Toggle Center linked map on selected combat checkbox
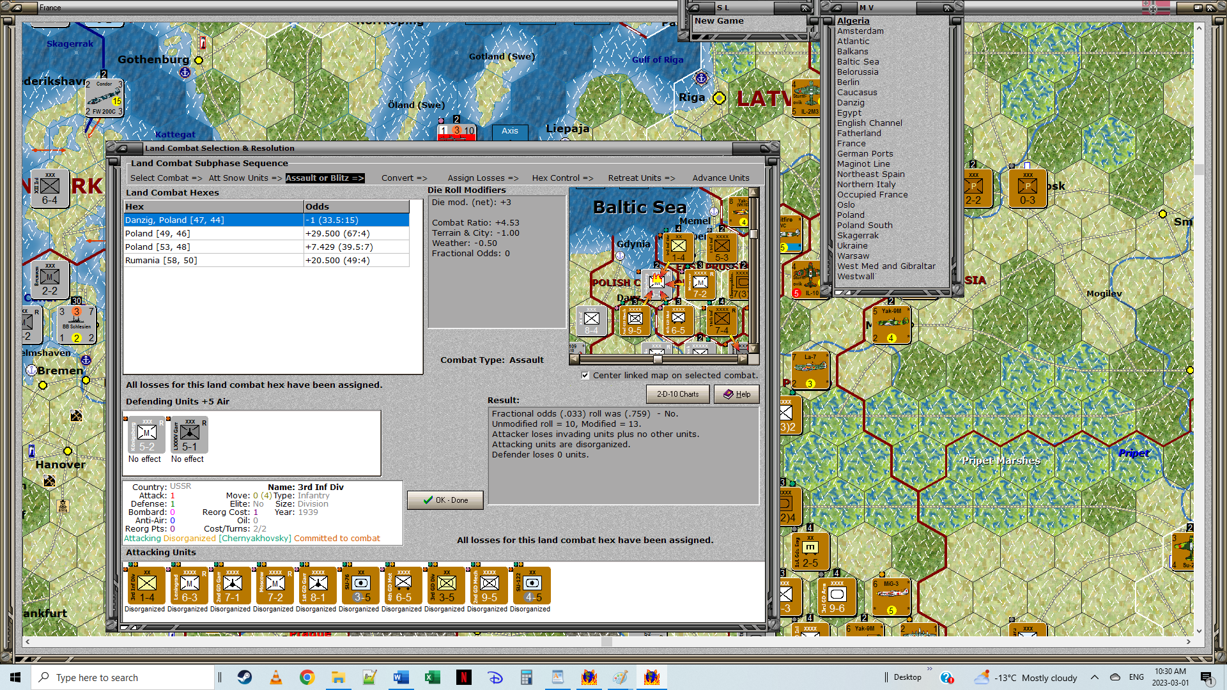Image resolution: width=1227 pixels, height=690 pixels. [585, 376]
